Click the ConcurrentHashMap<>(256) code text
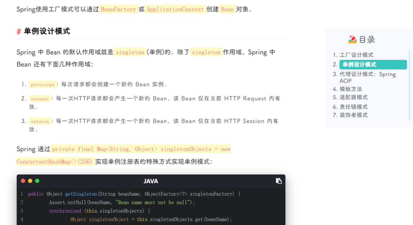Viewport: 413px width, 225px height. click(x=55, y=162)
